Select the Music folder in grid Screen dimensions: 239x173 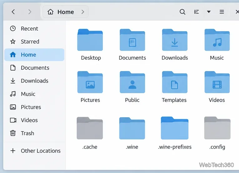(x=217, y=45)
